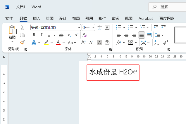Viewport: 186px width, 124px height.
Task: Apply numbered list
Action: coord(130,27)
